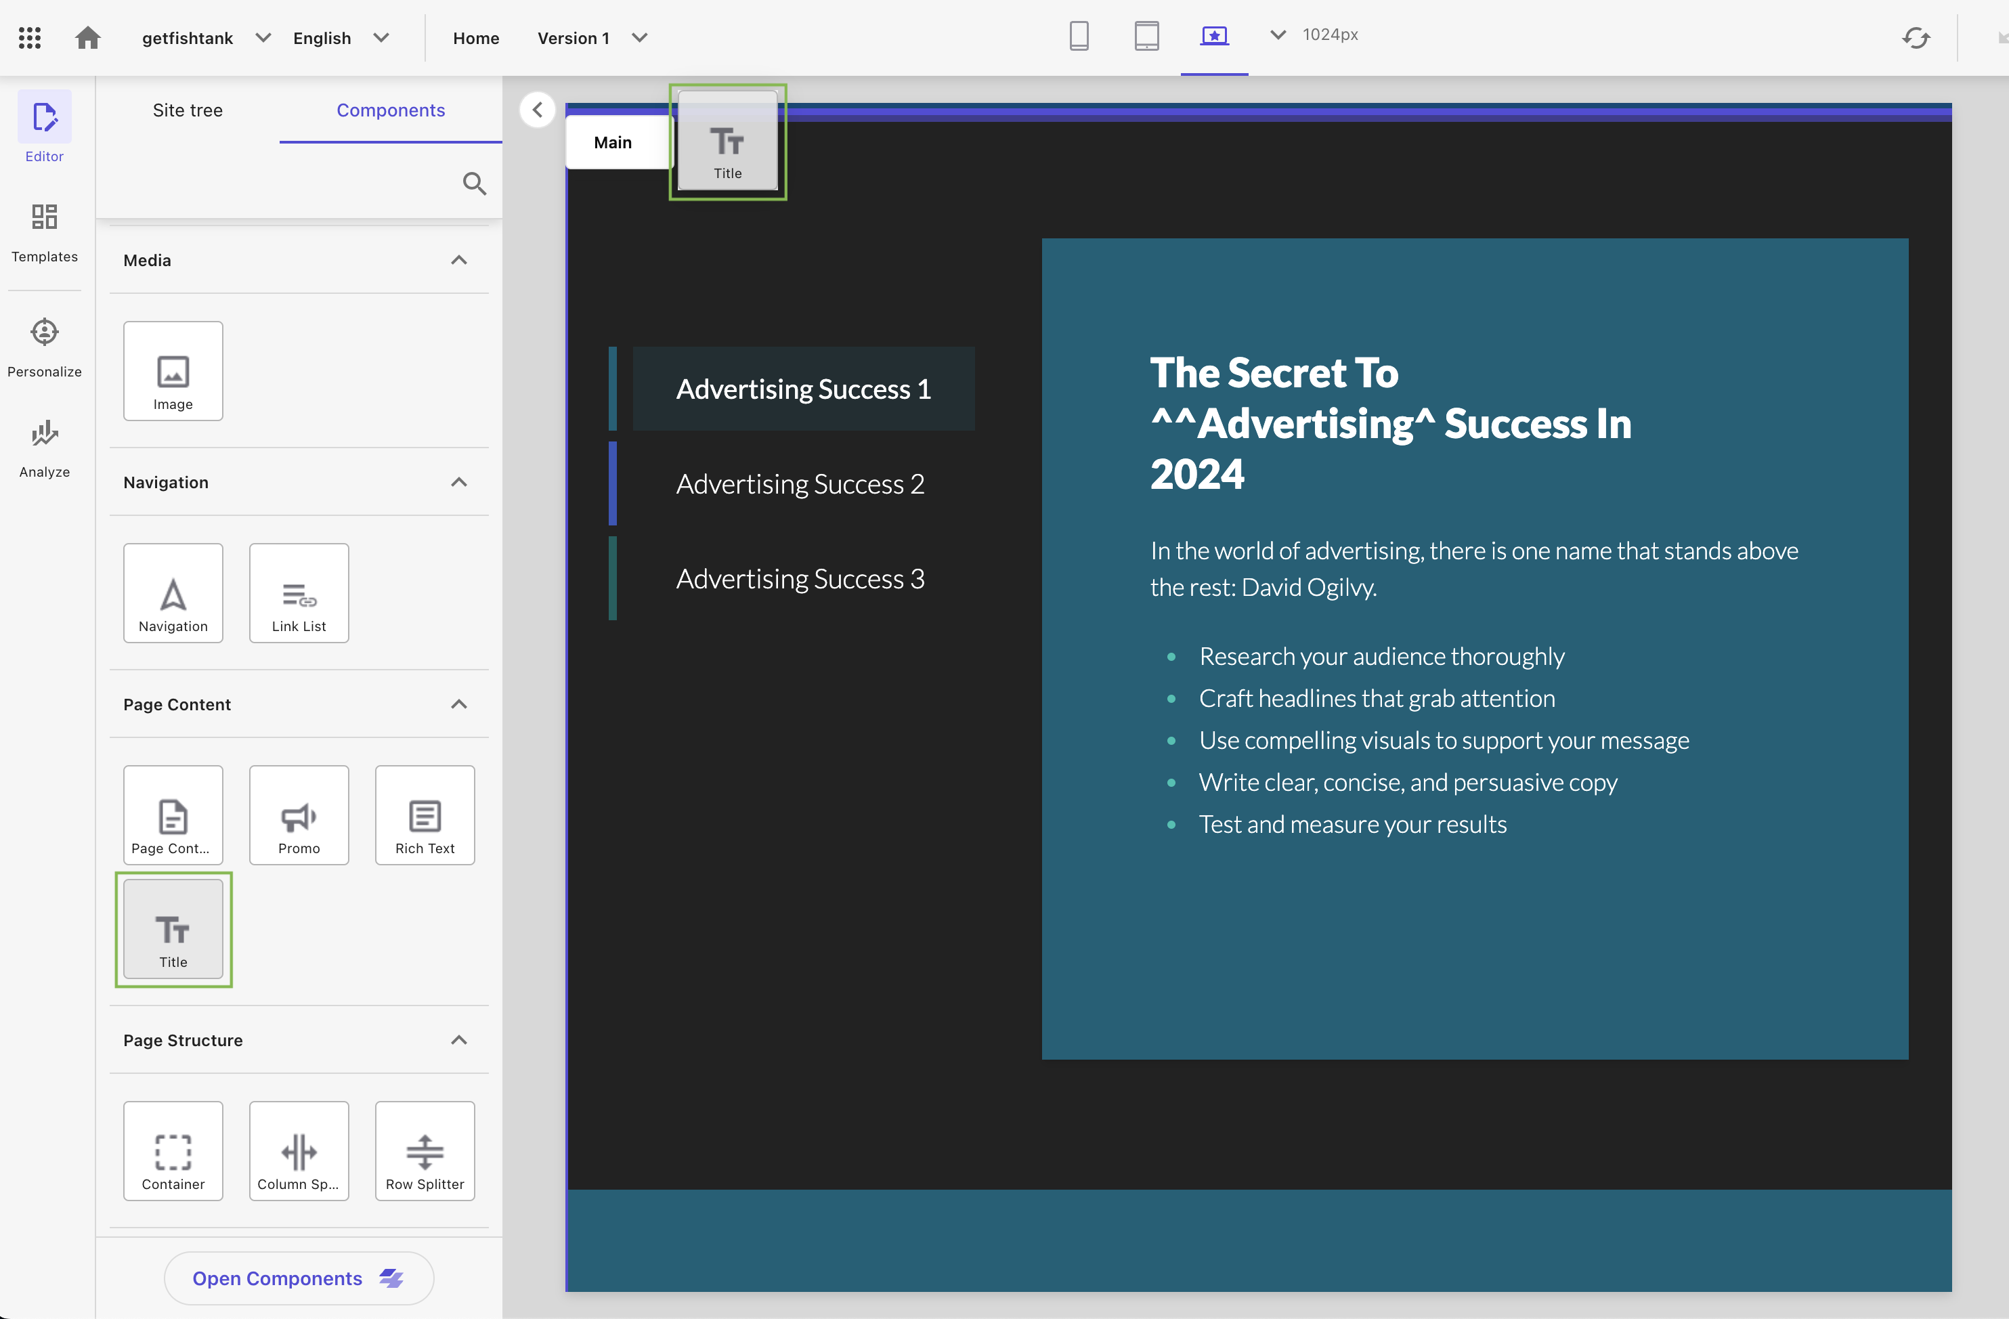Click the Advertising Success 2 menu item

(x=799, y=483)
